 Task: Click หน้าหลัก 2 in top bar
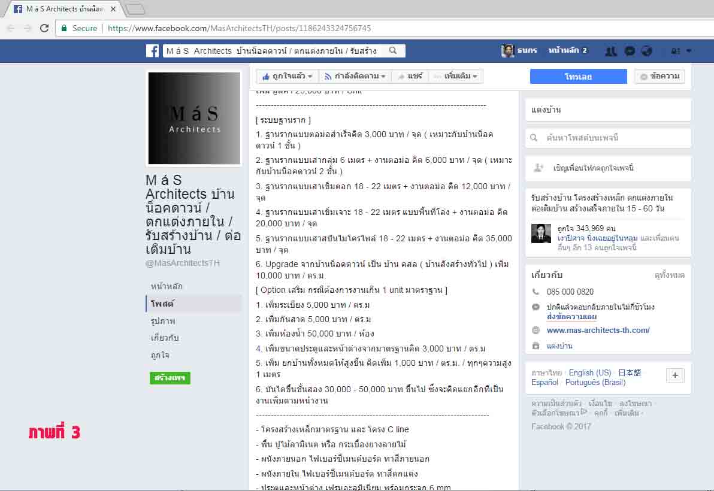pos(567,50)
